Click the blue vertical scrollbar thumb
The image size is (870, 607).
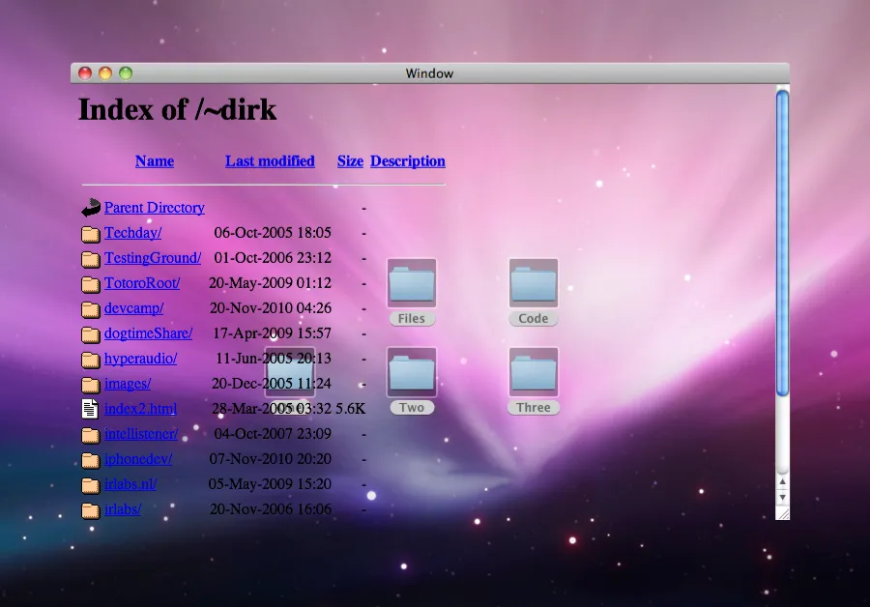(782, 243)
